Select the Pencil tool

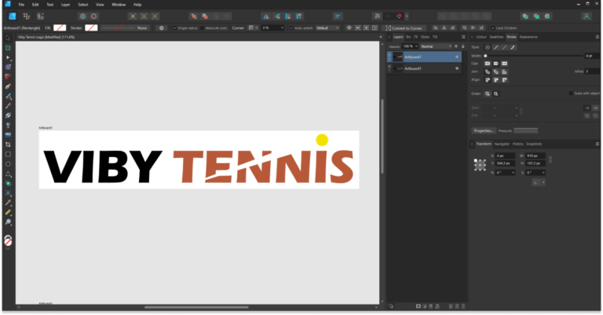pyautogui.click(x=8, y=96)
